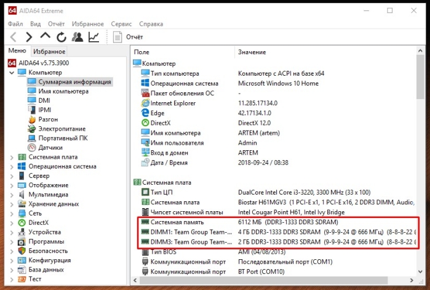Expand the Системная плата tree node
The height and width of the screenshot is (290, 430).
click(x=12, y=157)
